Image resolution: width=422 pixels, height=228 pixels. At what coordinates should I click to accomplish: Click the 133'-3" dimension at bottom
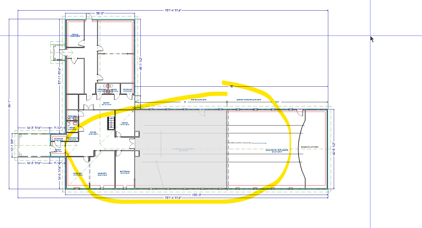[x=196, y=195]
